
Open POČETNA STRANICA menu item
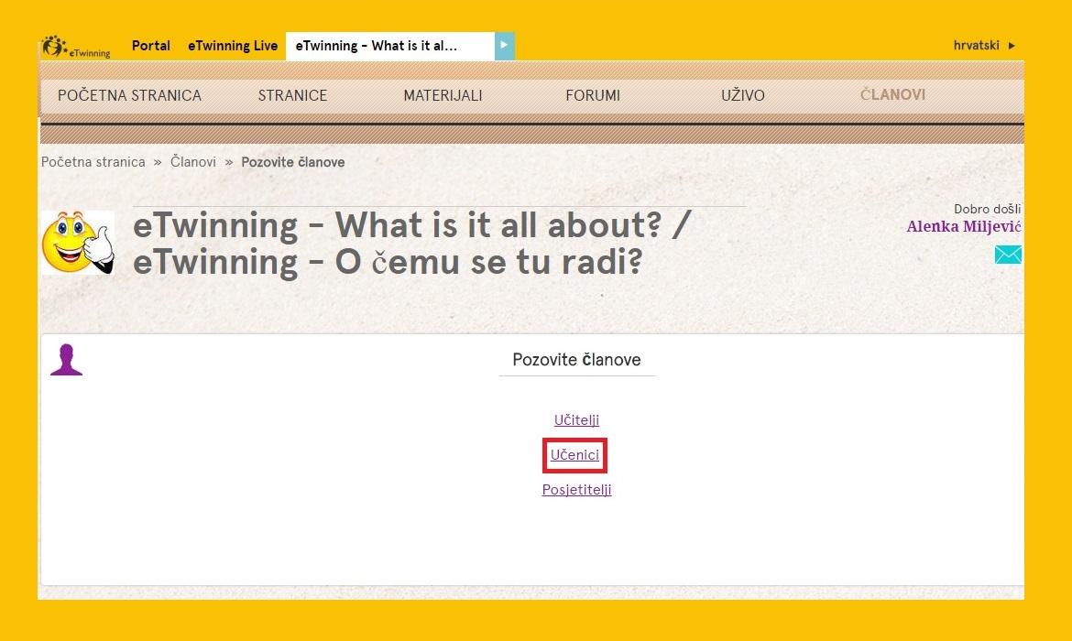[x=129, y=95]
